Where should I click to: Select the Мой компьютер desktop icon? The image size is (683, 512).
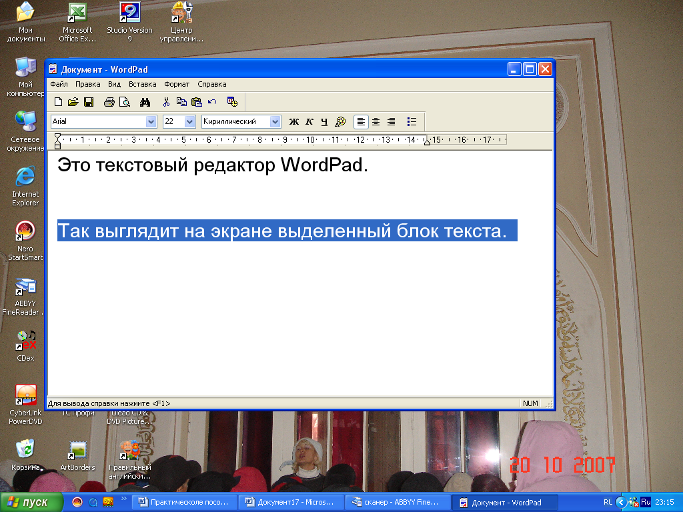coord(26,77)
